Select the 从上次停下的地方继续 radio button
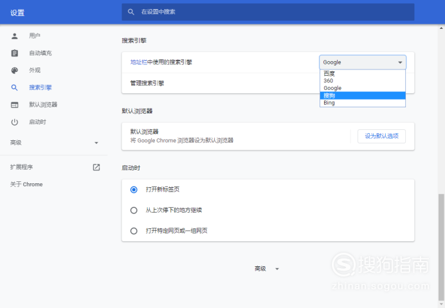The image size is (445, 308). coord(134,210)
